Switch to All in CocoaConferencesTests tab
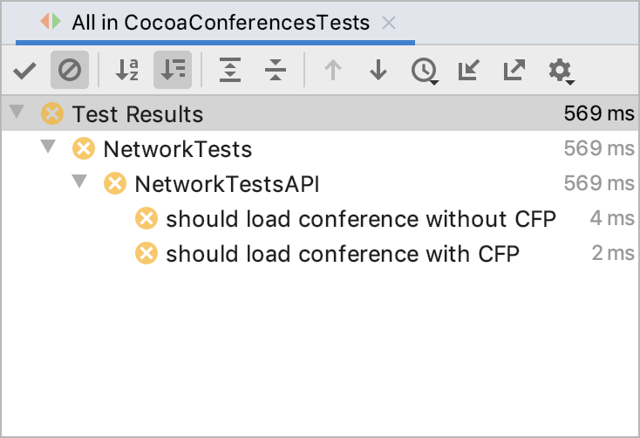The image size is (640, 438). click(220, 23)
